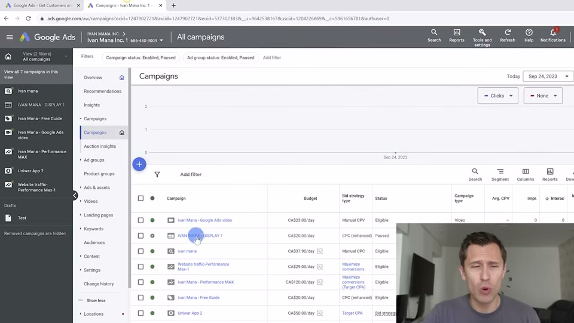574x323 pixels.
Task: Open the ivan mana campaign link
Action: coord(187,251)
